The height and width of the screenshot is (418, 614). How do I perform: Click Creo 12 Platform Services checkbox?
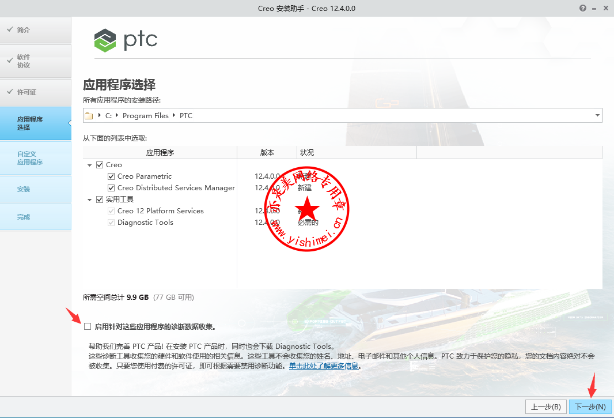[x=111, y=211]
